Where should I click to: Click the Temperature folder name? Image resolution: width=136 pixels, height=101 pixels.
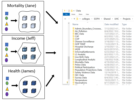pos(81,80)
